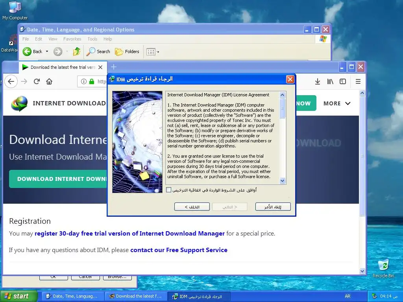
Task: Click the Back button in Regional Options window
Action: 32,52
